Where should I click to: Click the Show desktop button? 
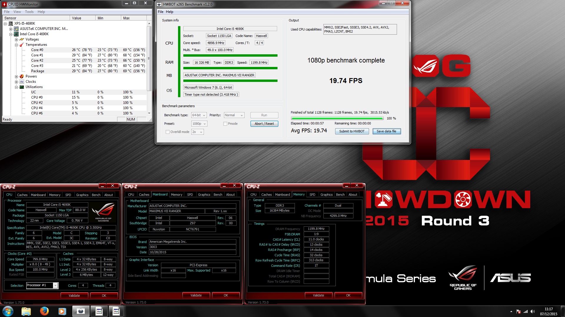tap(563, 311)
